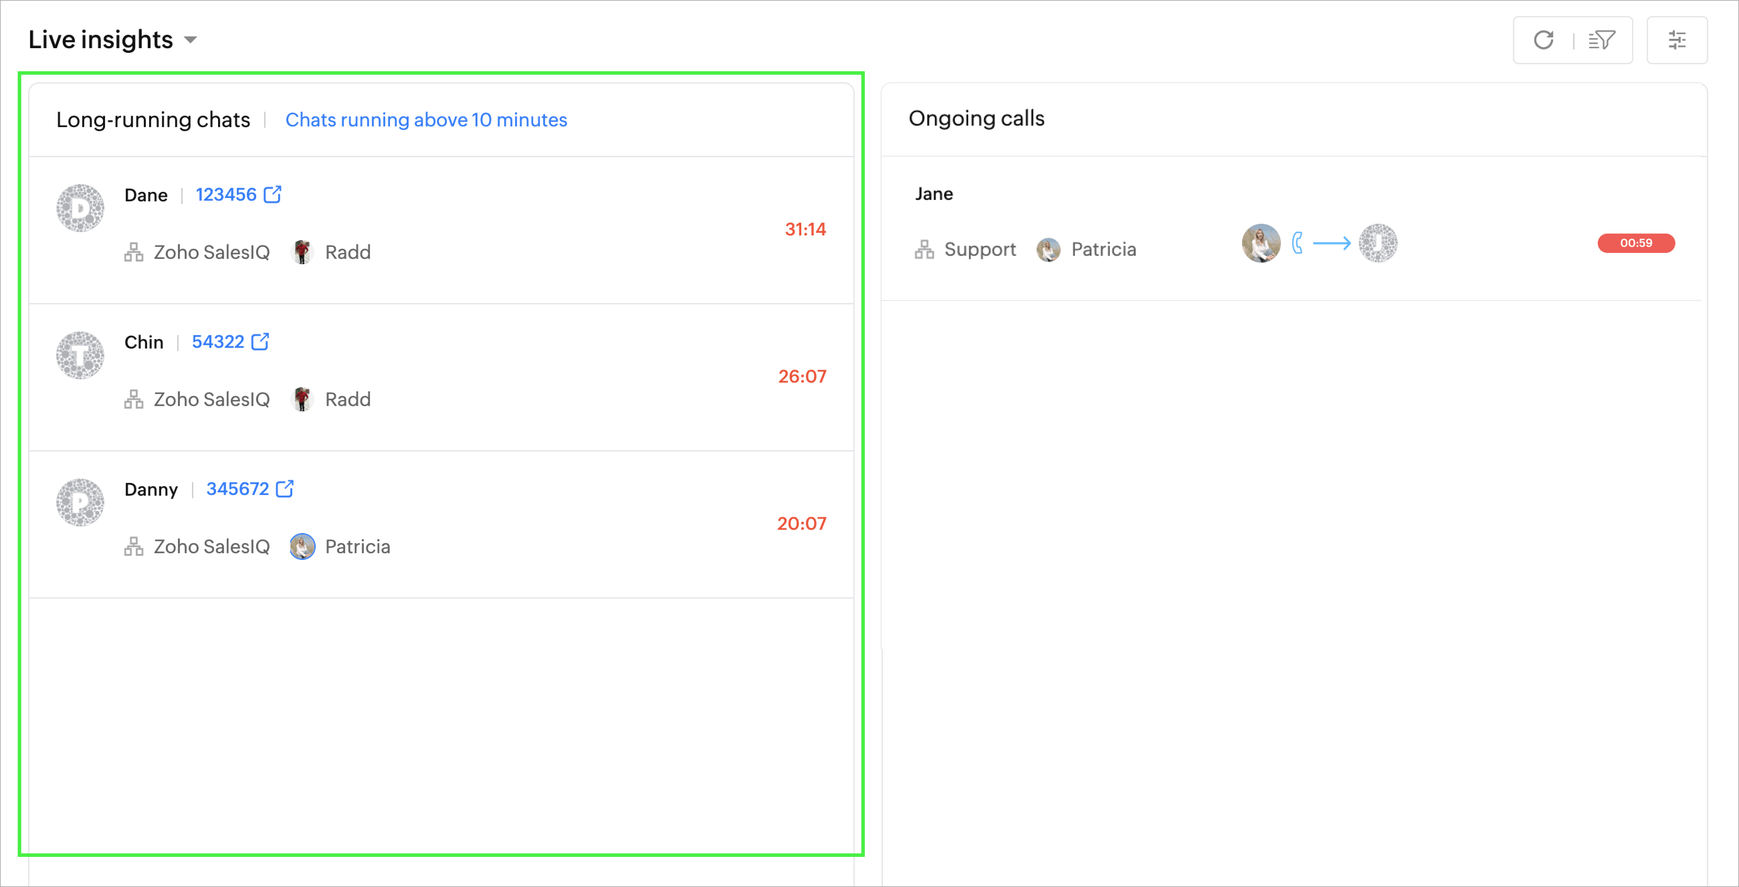
Task: Open chat ID 123456 link
Action: tap(225, 194)
